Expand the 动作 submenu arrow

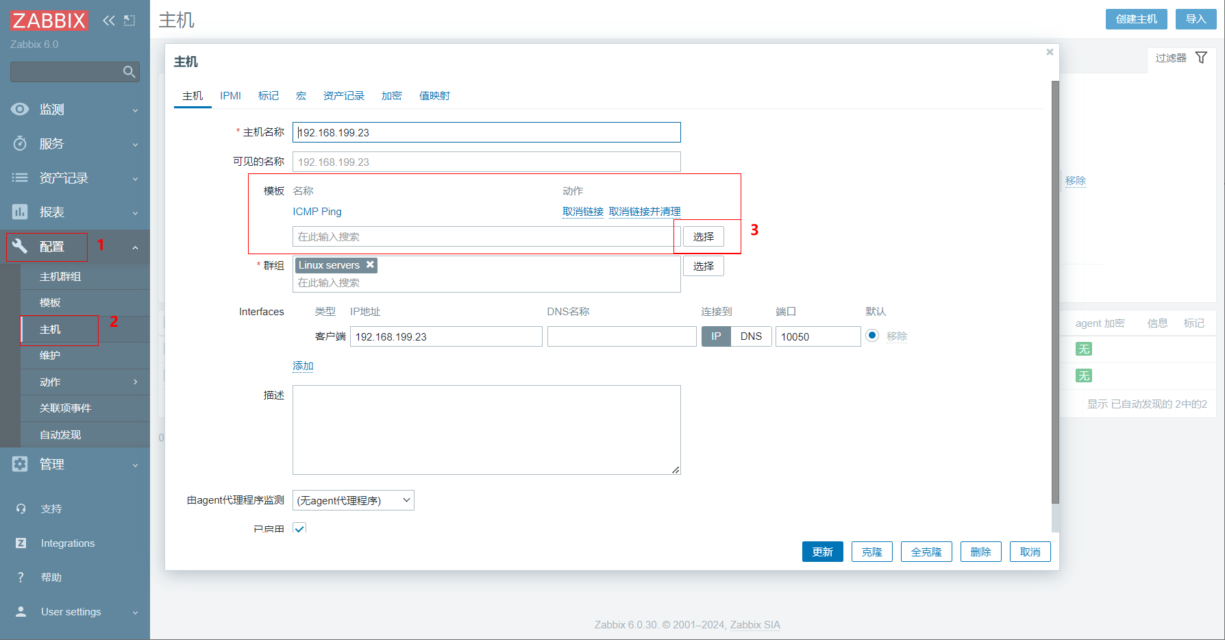tap(135, 382)
